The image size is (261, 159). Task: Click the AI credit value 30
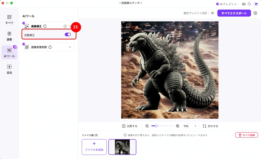243,4
